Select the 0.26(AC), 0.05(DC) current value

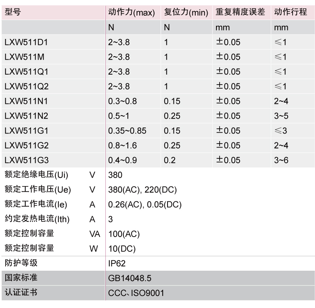click(x=145, y=205)
